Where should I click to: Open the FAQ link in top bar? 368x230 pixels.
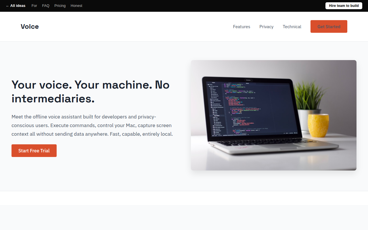46,6
